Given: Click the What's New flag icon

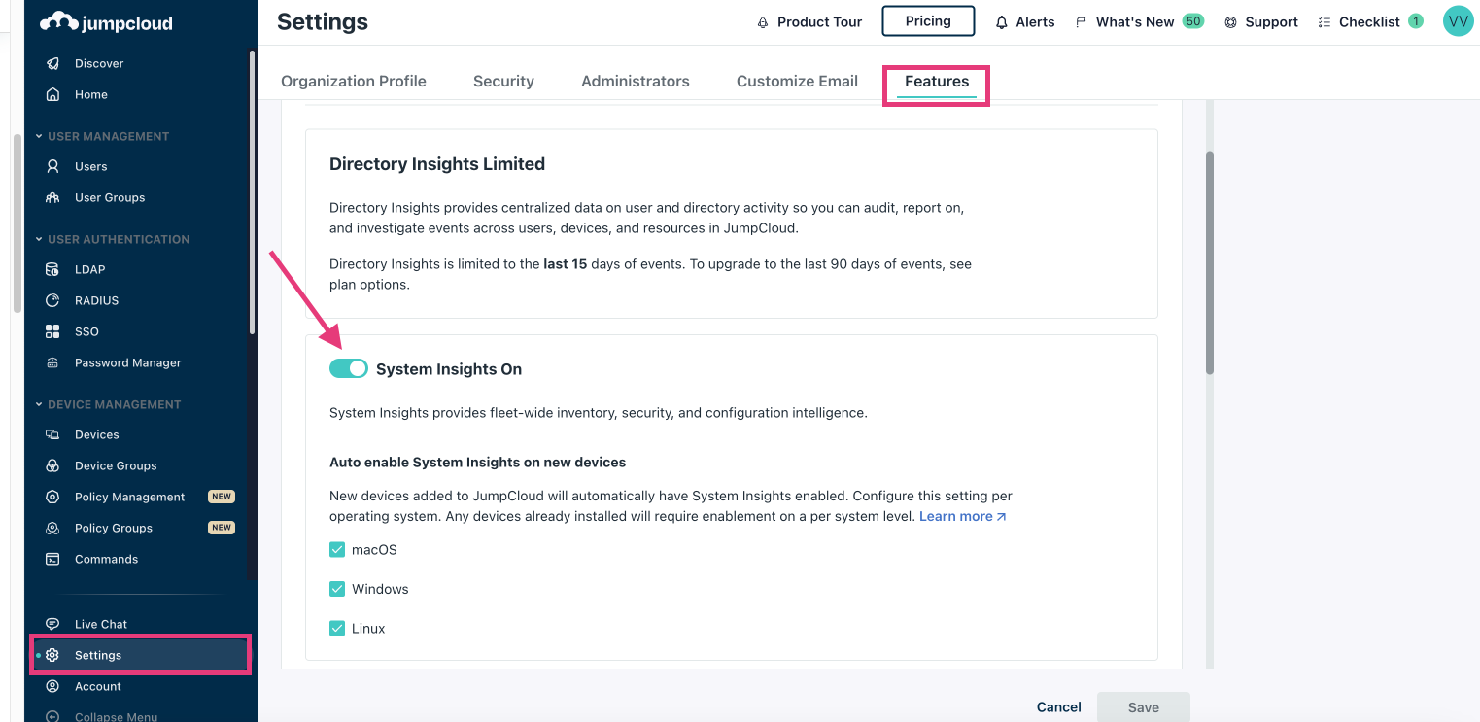Looking at the screenshot, I should [x=1081, y=22].
